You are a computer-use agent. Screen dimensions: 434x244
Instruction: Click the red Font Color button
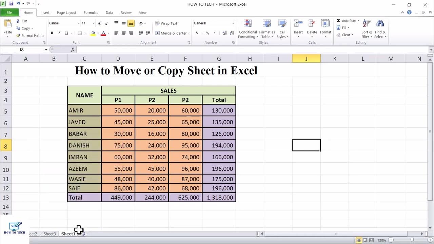(103, 33)
